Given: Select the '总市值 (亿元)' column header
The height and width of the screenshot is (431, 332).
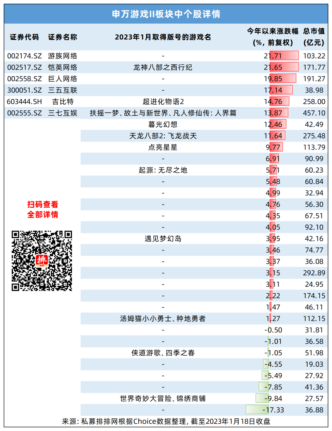Looking at the screenshot, I should click(x=314, y=37).
